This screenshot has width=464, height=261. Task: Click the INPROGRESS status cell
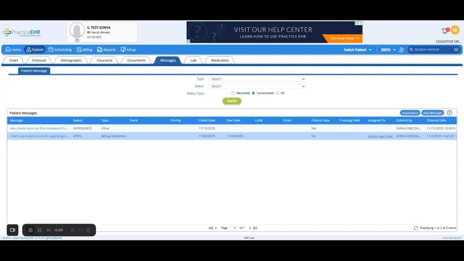coord(82,128)
